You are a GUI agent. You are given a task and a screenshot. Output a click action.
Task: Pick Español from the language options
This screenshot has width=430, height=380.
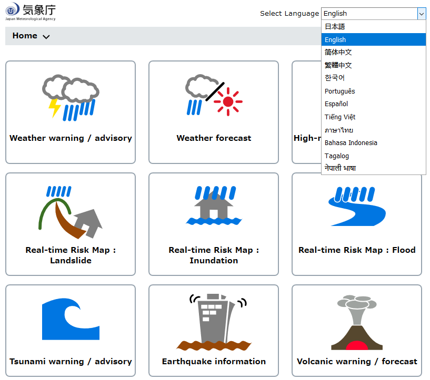click(x=336, y=104)
